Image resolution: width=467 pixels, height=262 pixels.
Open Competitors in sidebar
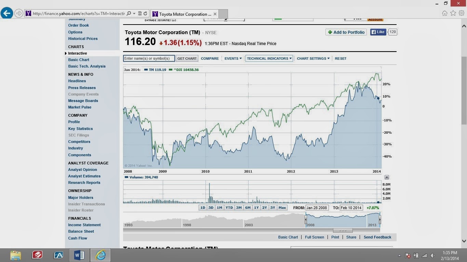click(x=79, y=142)
